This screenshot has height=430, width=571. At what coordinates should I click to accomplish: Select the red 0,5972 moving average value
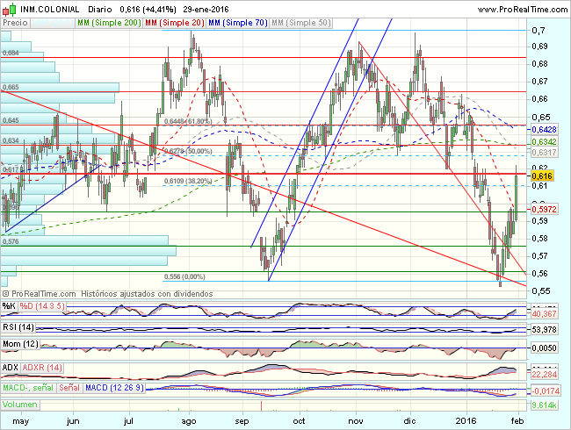(x=544, y=210)
